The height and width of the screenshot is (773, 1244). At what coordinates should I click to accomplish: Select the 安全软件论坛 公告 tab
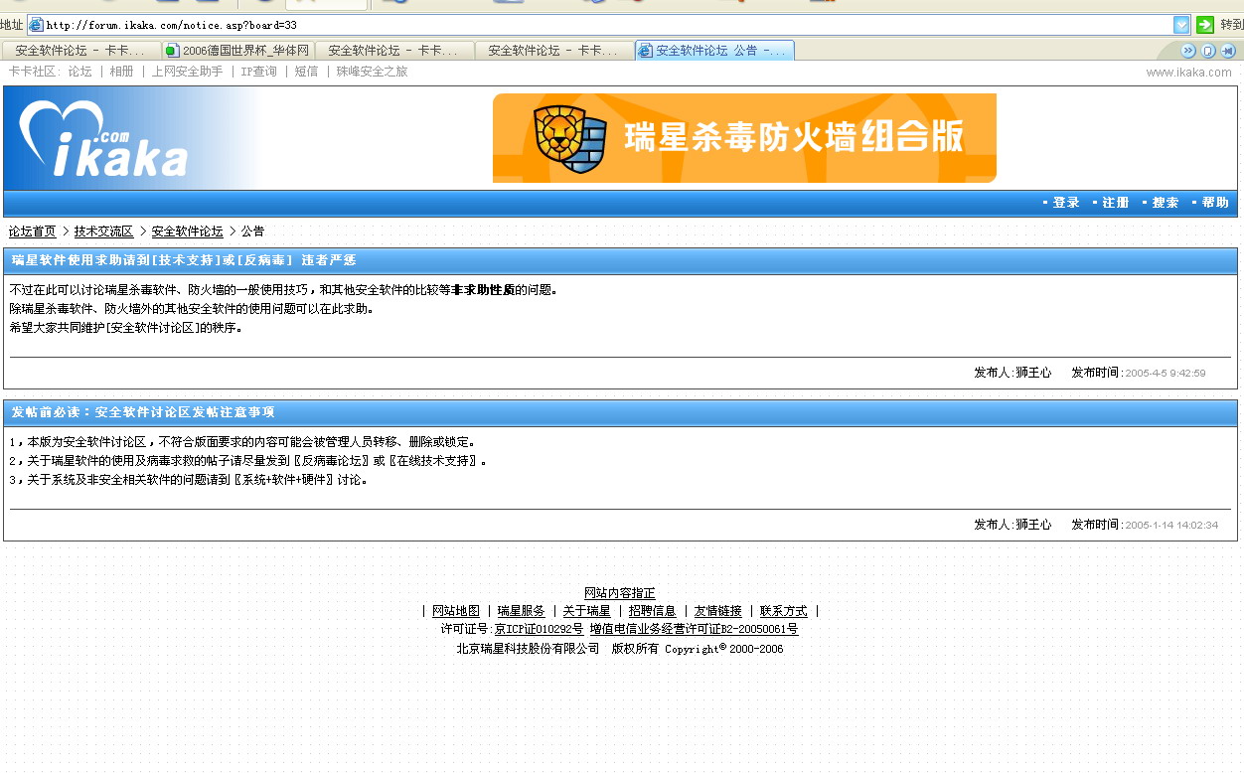pyautogui.click(x=714, y=51)
